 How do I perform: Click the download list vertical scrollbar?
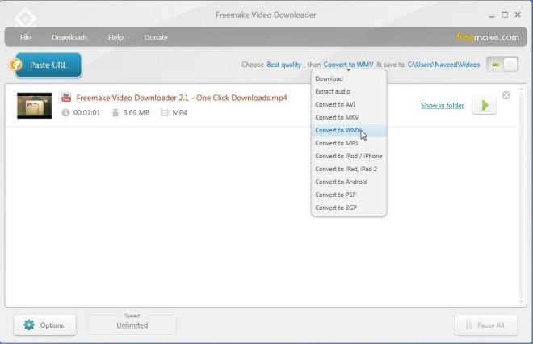click(521, 195)
